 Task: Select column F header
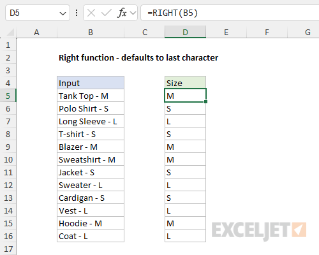(267, 33)
